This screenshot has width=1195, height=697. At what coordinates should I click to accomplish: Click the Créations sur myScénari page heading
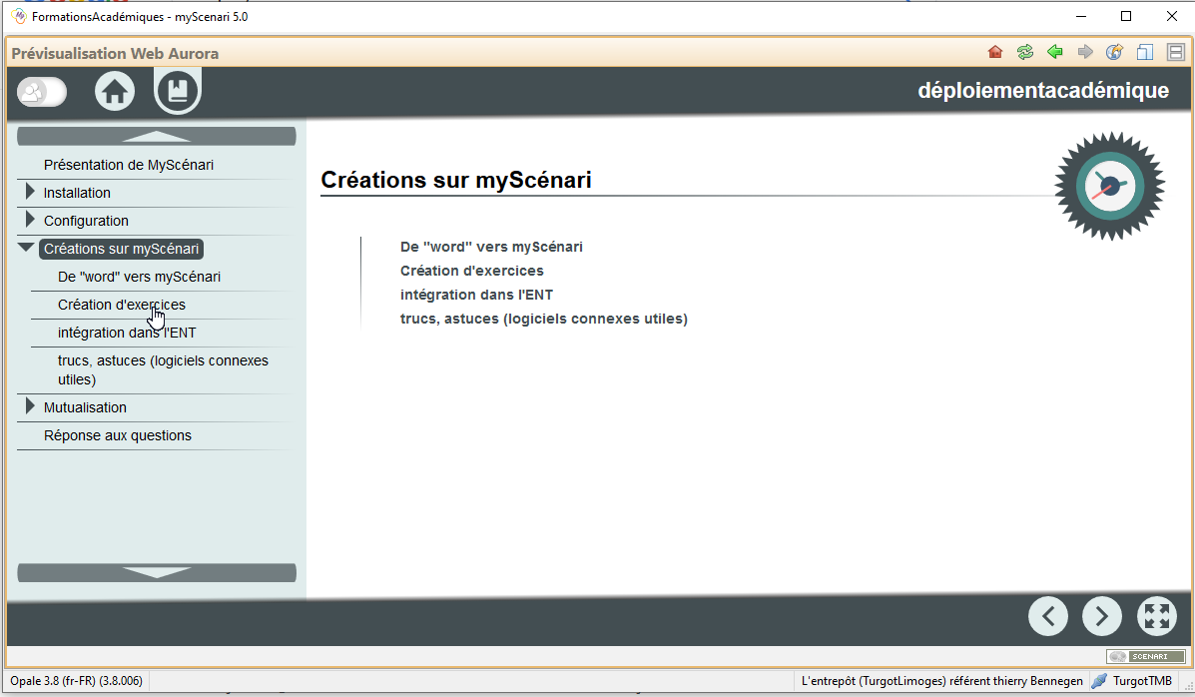click(x=456, y=180)
